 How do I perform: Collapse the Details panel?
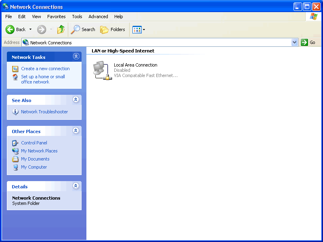tap(76, 186)
